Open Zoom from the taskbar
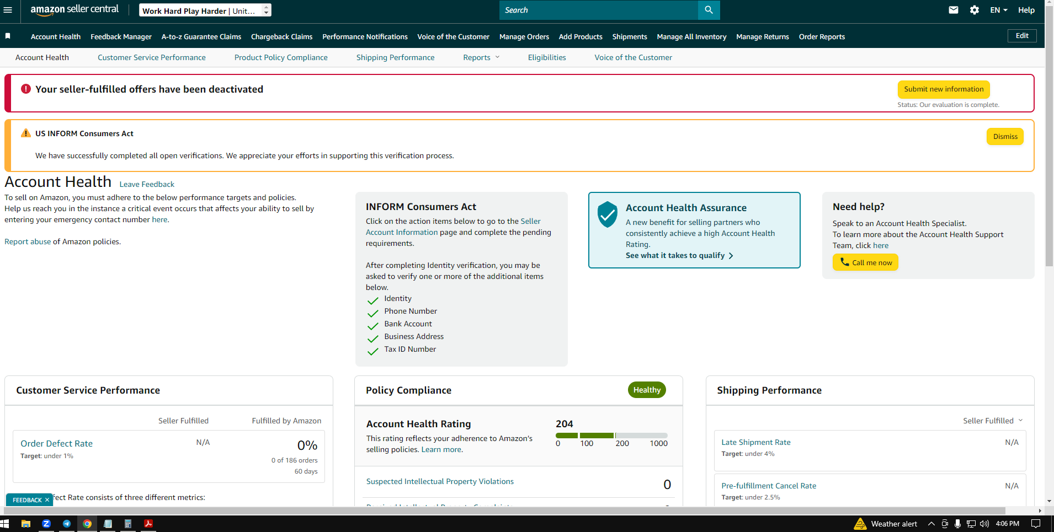1054x532 pixels. 46,524
